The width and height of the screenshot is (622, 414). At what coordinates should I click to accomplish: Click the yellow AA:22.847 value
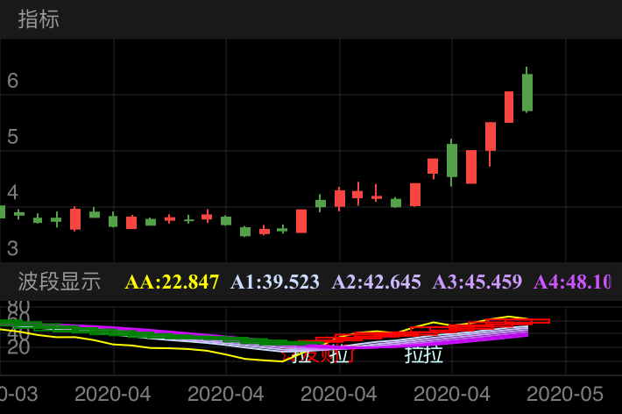click(x=172, y=282)
